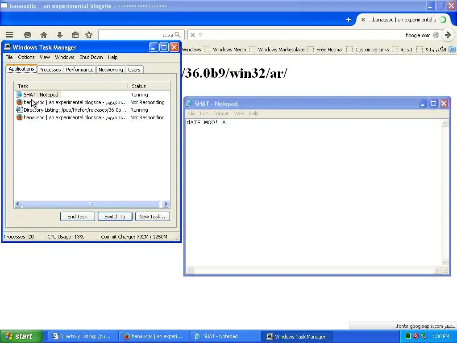Open Task Manager Shut Down menu
Viewport: 457px width, 343px height.
[91, 57]
